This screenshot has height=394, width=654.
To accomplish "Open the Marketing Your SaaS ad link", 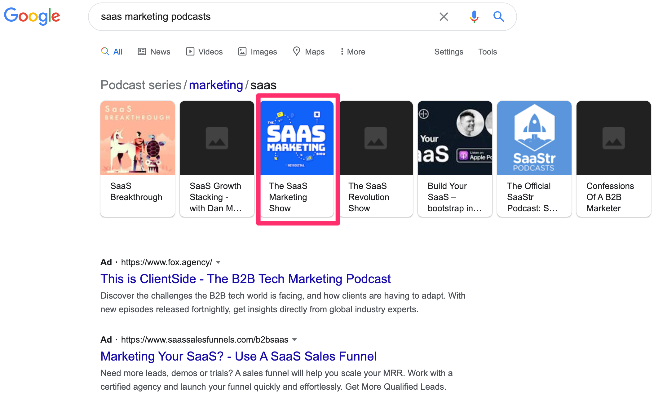I will point(238,356).
